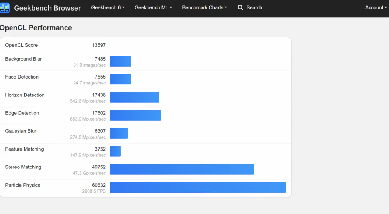The width and height of the screenshot is (389, 214).
Task: Click the 31.0 images/sec value
Action: click(89, 65)
